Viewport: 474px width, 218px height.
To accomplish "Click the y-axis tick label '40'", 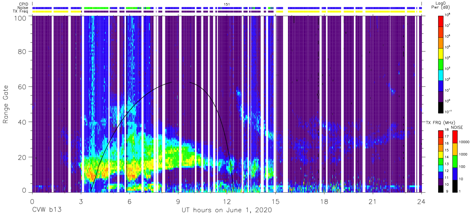I will tap(22, 121).
